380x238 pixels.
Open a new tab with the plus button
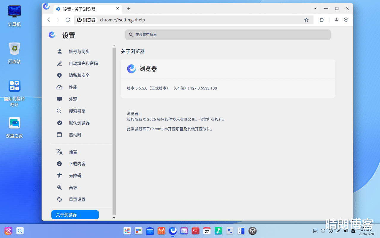point(128,9)
